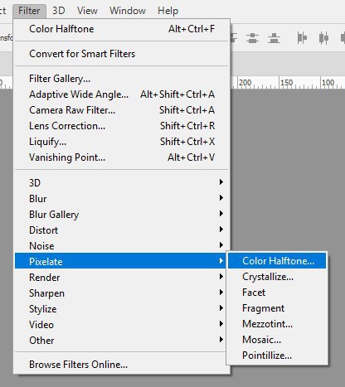
Task: Open the Liquify filter
Action: (122, 142)
